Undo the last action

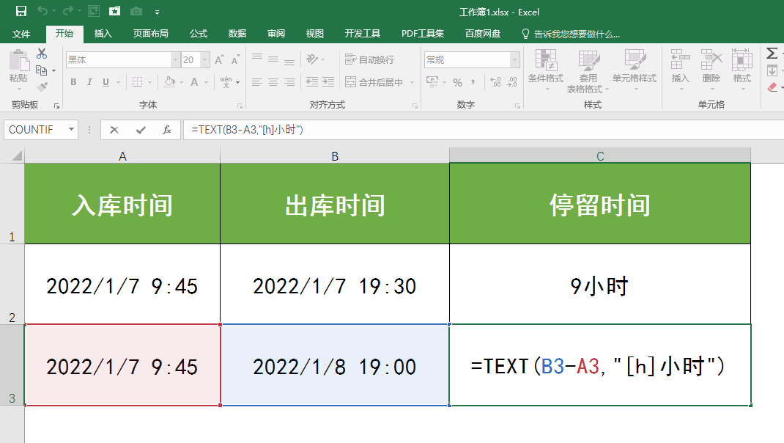(x=42, y=11)
